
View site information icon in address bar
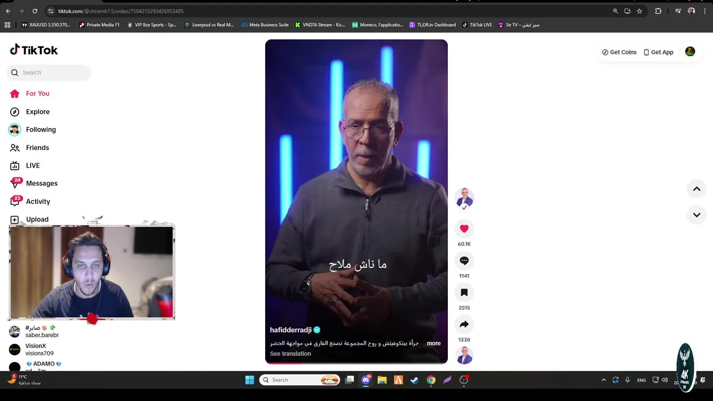(x=51, y=11)
